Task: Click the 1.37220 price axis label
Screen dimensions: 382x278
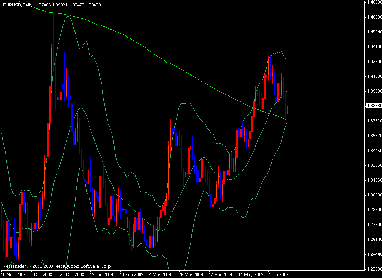Action: click(x=374, y=121)
